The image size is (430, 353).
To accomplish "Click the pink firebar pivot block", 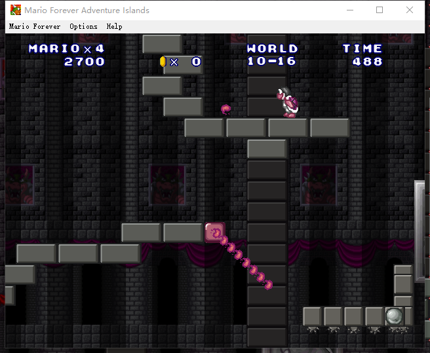I will (215, 232).
